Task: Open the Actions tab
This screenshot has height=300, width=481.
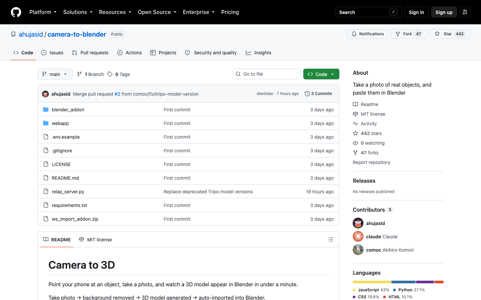Action: [130, 53]
